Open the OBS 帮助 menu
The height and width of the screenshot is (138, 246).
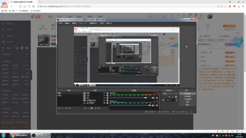pyautogui.click(x=109, y=23)
